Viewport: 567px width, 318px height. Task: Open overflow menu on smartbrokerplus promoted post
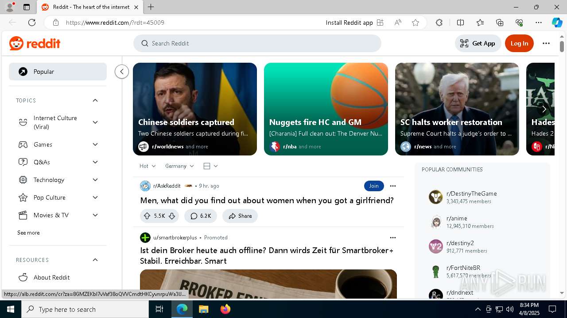(x=393, y=238)
